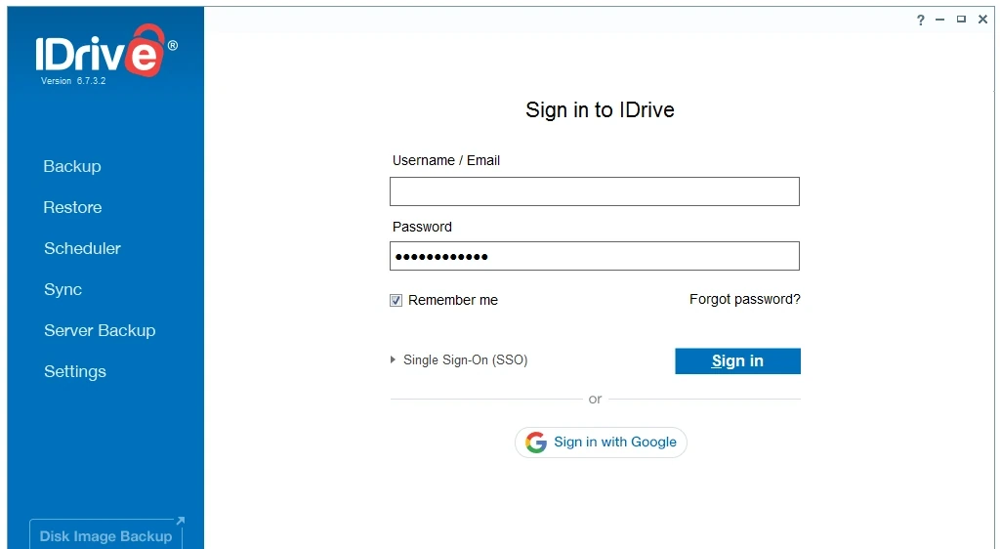
Task: Uncheck the Remember me checkbox
Action: click(396, 300)
